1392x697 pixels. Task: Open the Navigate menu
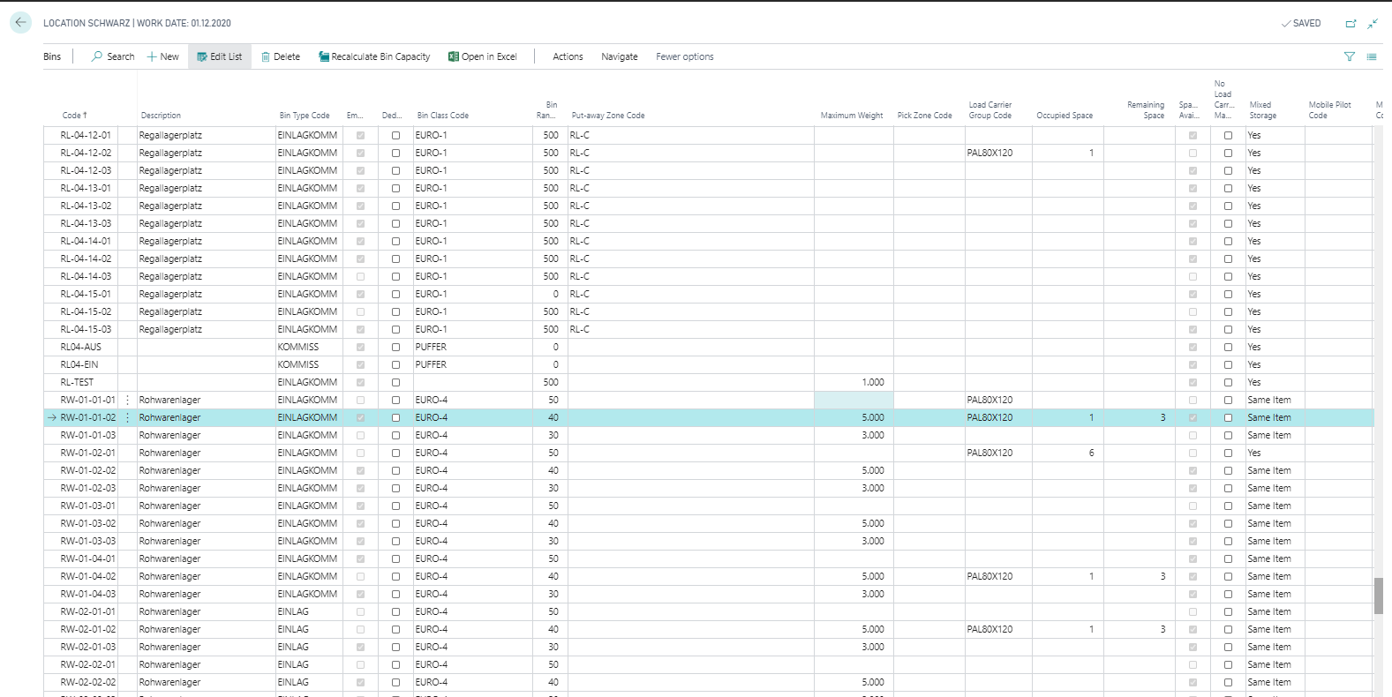[620, 56]
